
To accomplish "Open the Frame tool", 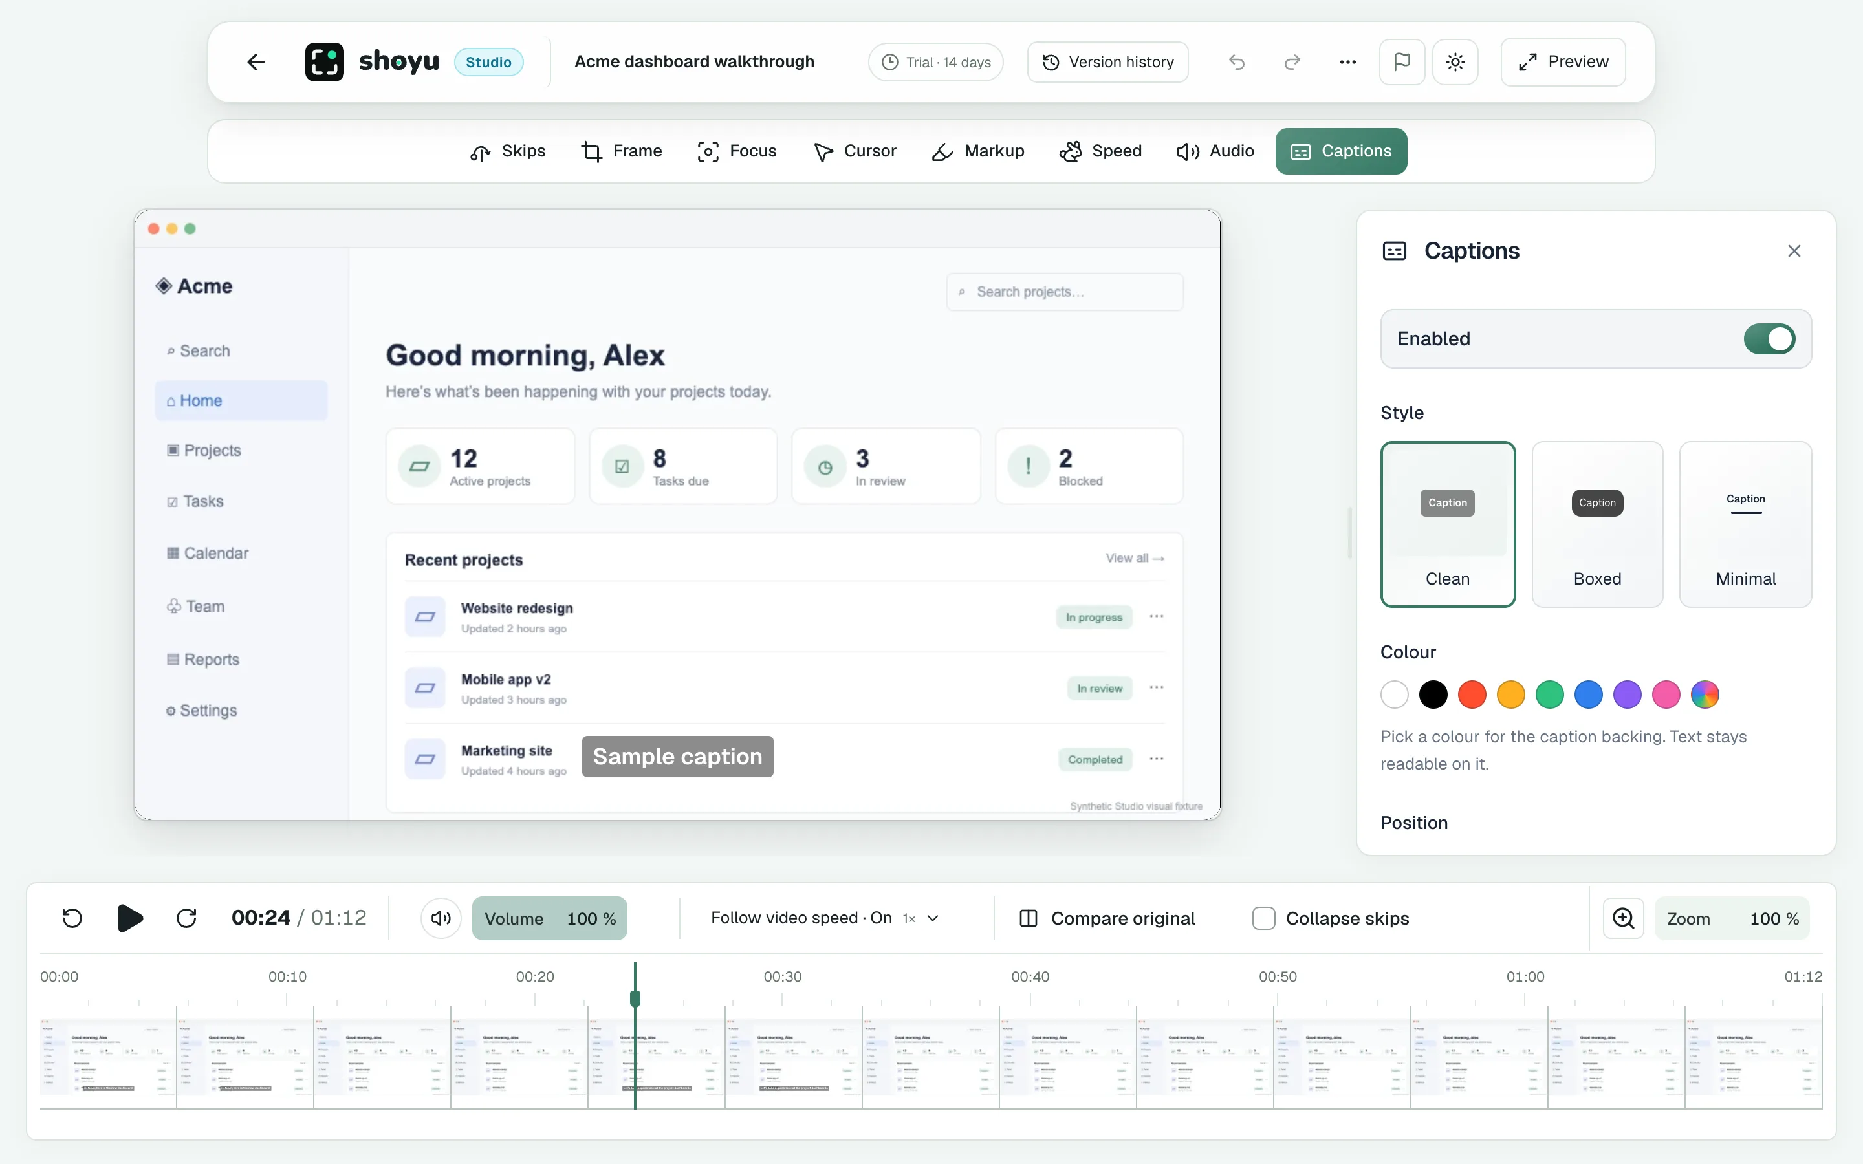I will pos(622,151).
